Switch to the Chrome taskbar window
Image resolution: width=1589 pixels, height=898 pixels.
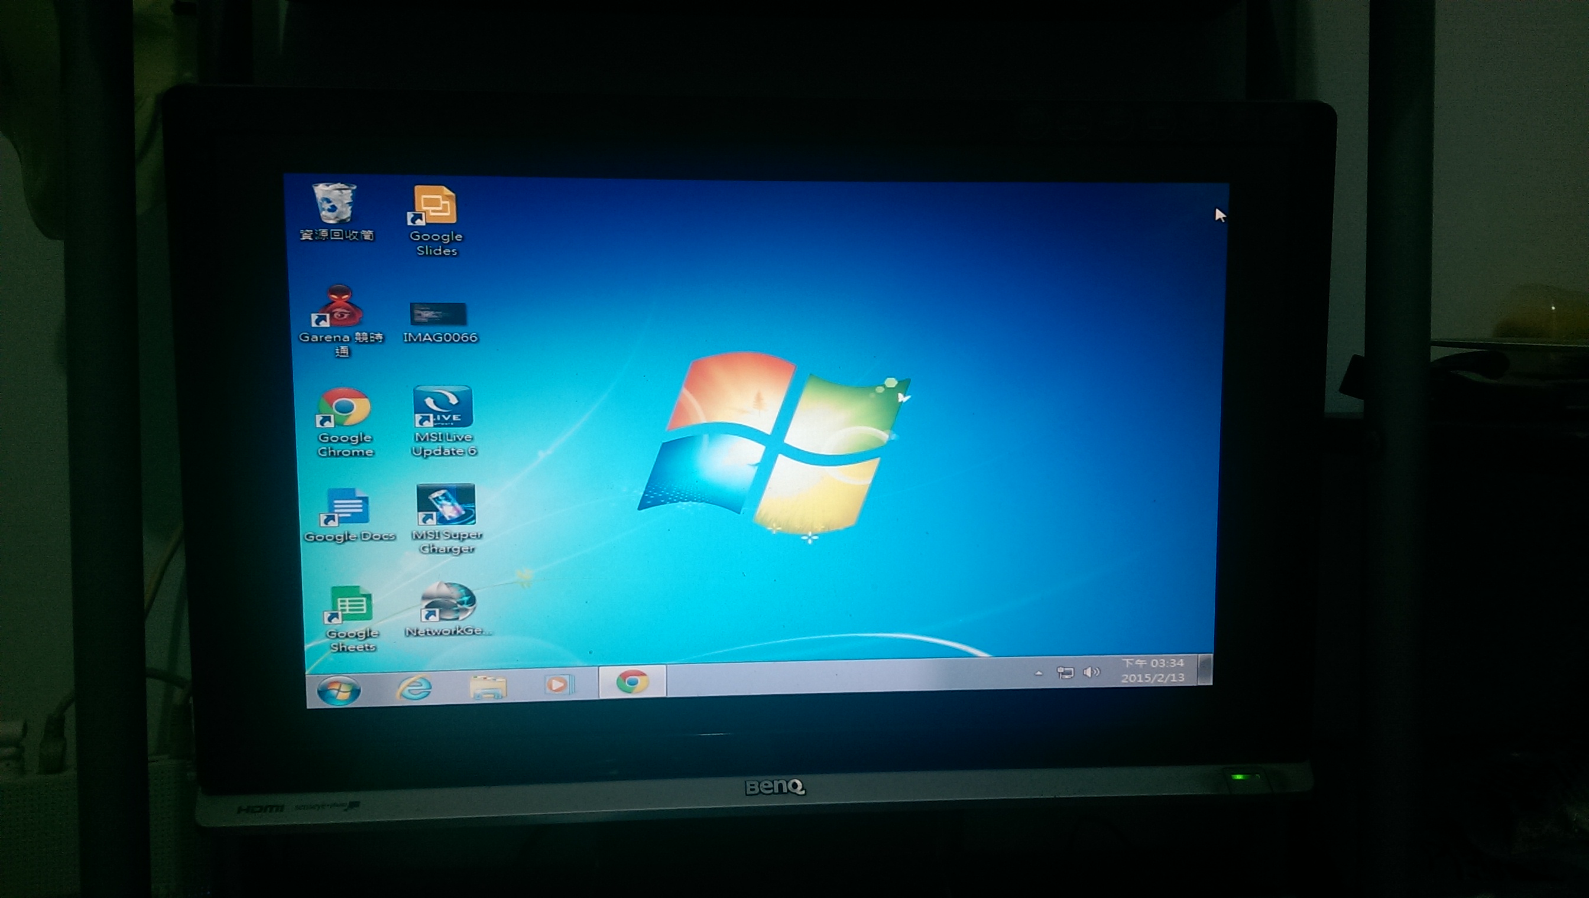[632, 682]
